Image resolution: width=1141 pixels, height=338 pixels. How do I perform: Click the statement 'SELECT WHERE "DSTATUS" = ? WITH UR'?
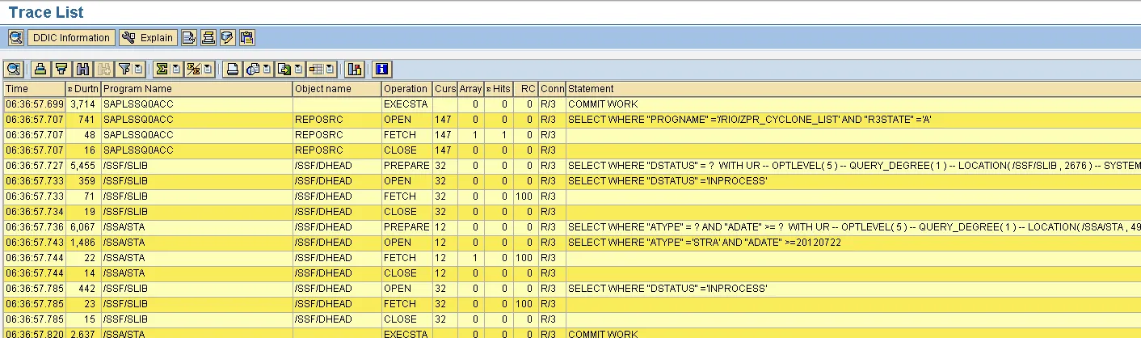tap(853, 166)
